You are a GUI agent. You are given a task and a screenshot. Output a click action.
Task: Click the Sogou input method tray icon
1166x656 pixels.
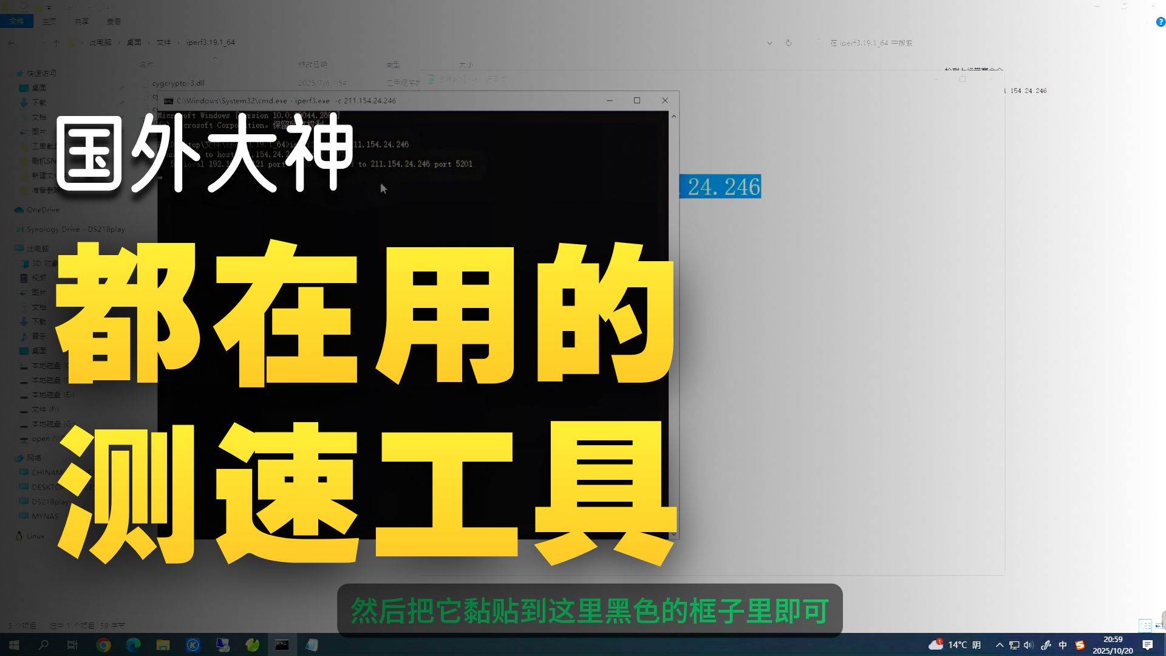click(x=1080, y=645)
